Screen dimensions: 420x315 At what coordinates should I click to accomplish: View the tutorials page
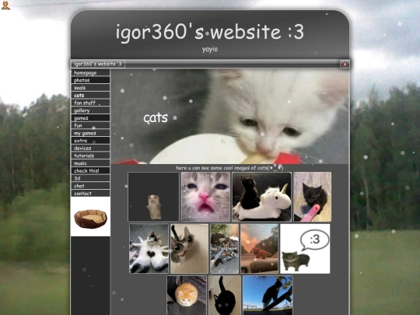point(90,156)
